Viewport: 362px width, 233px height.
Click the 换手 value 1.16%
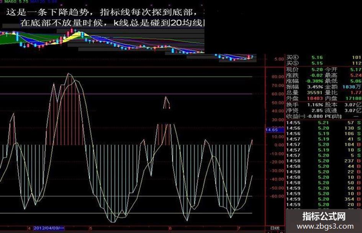[x=315, y=104]
